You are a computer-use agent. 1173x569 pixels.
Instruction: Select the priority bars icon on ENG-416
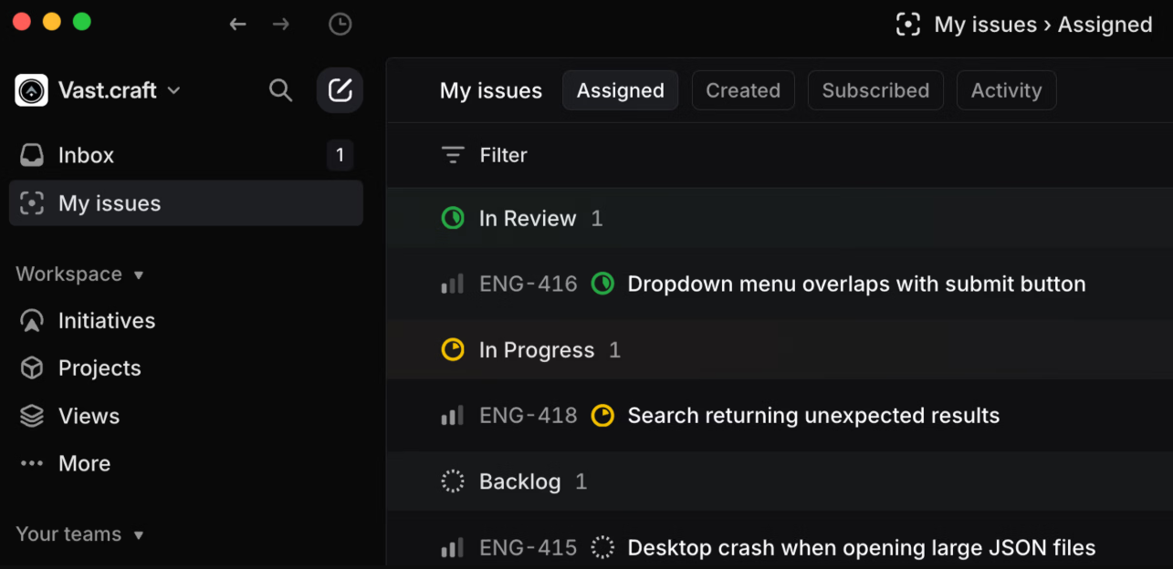point(452,284)
